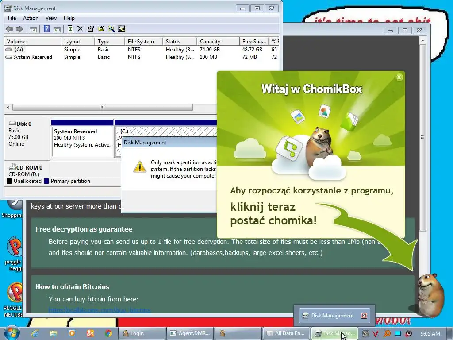Toggle the Show/Hide Action Pane toolbar icon
Screen dimensions: 453x340
[x=57, y=29]
